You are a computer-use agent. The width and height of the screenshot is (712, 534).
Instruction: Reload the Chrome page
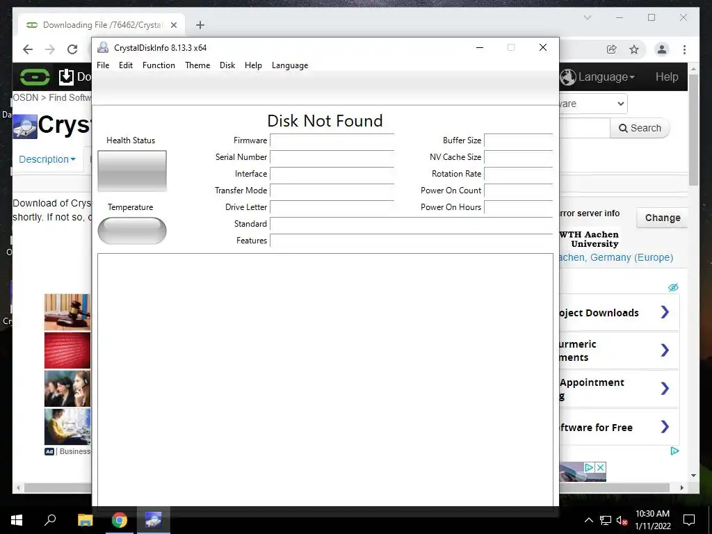point(72,49)
